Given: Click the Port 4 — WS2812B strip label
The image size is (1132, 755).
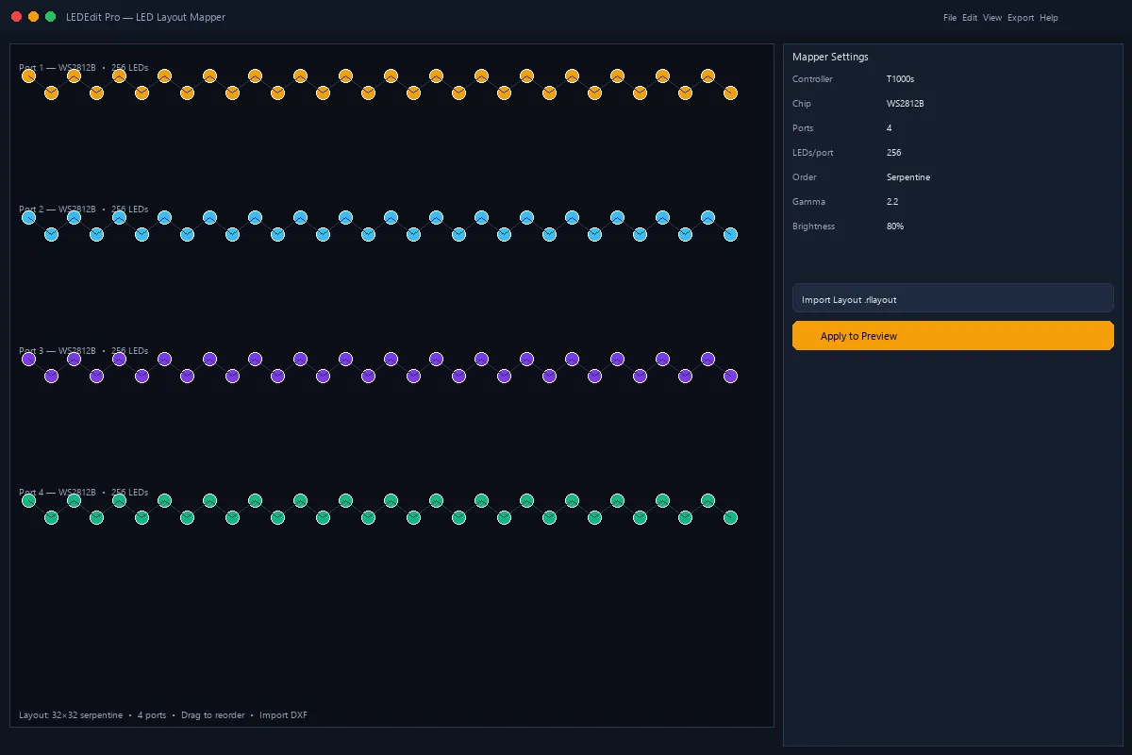Looking at the screenshot, I should pyautogui.click(x=58, y=493).
